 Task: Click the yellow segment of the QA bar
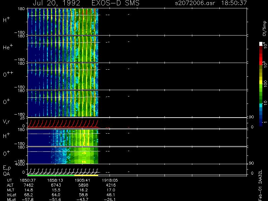[x=86, y=175]
